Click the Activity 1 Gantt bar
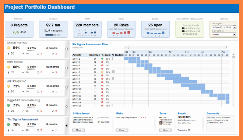243x140 pixels. pos(132,59)
